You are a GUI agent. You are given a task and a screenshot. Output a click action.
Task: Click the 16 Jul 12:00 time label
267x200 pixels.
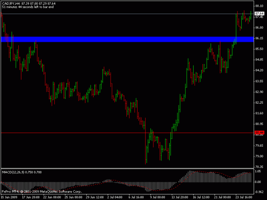coord(201,197)
